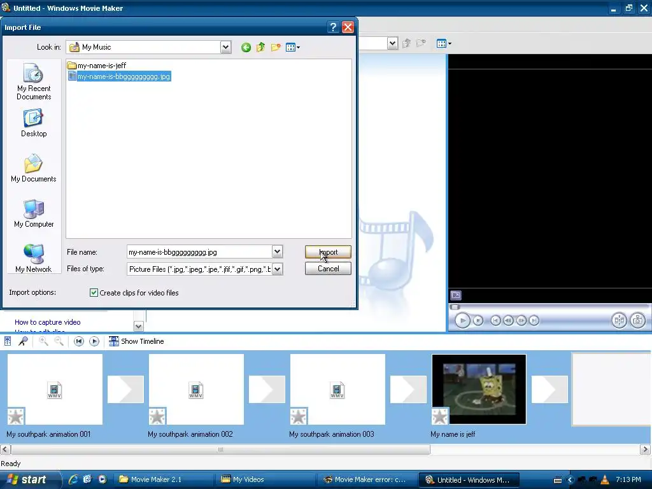The height and width of the screenshot is (489, 652).
Task: Open My Recent Documents place
Action: [34, 81]
